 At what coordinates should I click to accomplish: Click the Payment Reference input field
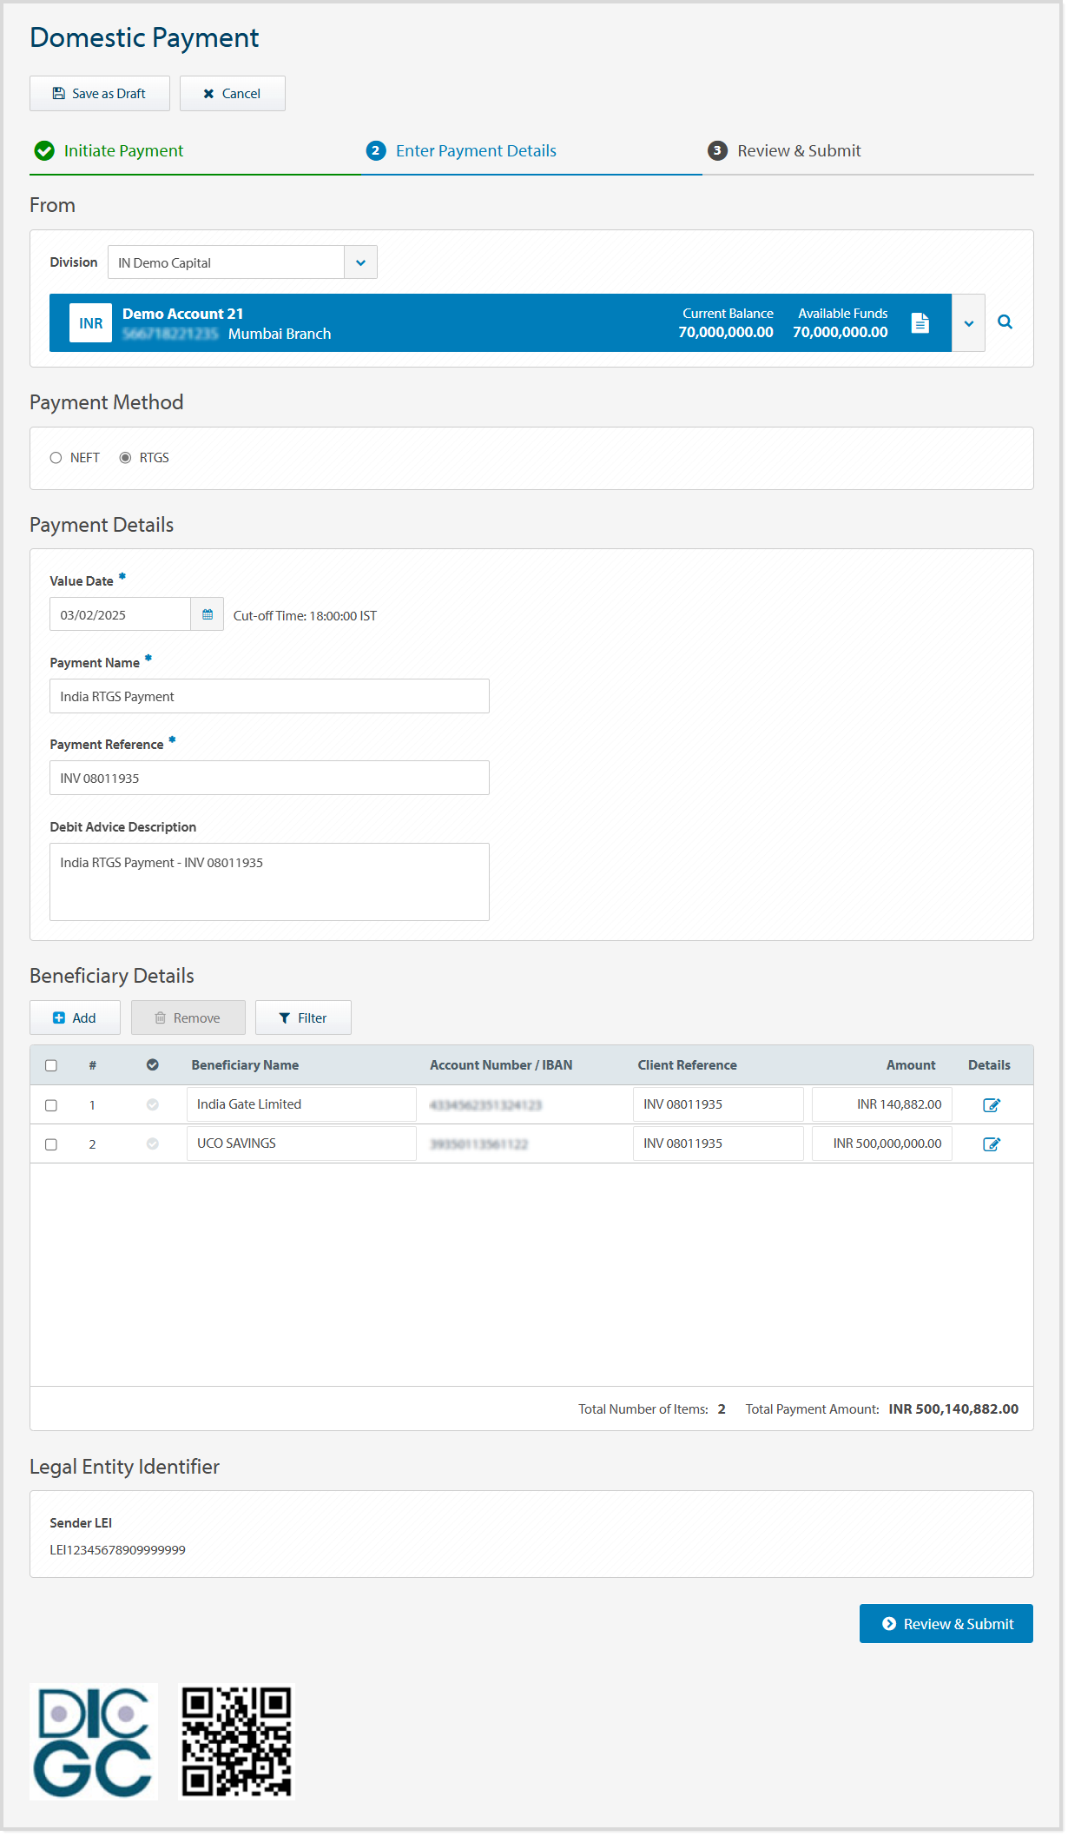click(x=269, y=779)
